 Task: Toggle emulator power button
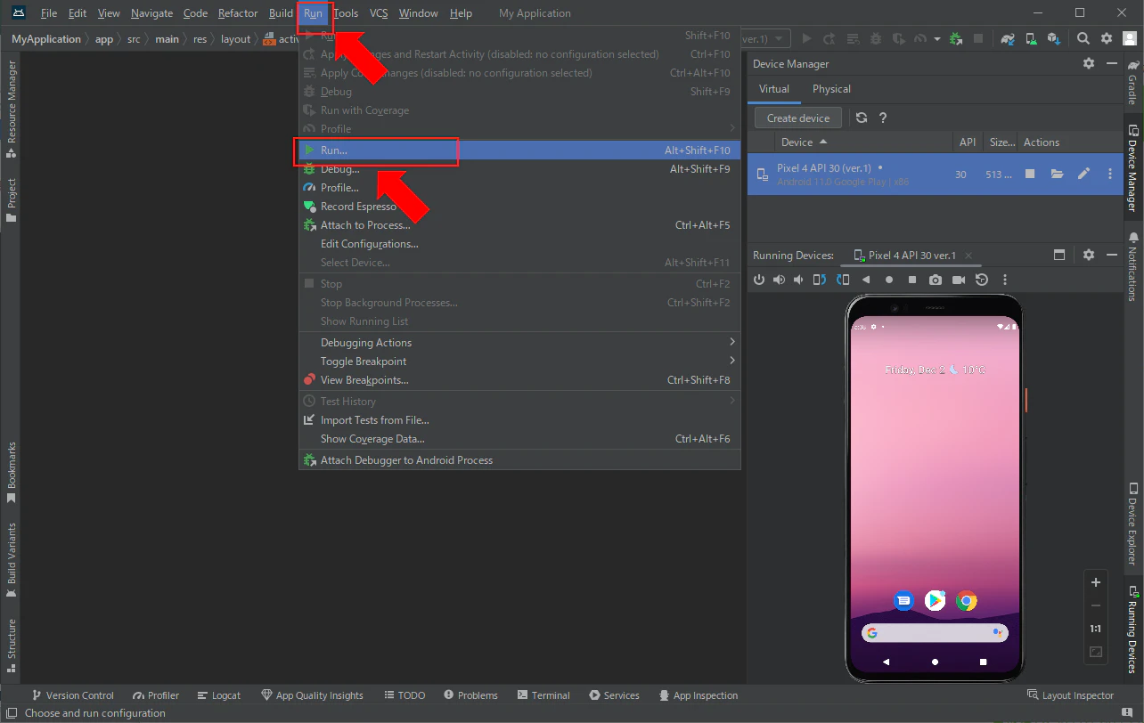pos(759,280)
